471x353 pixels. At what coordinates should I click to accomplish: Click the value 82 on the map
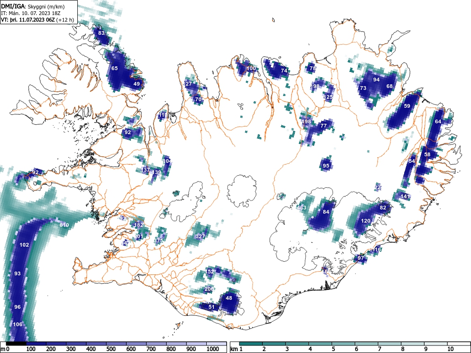coord(383,208)
